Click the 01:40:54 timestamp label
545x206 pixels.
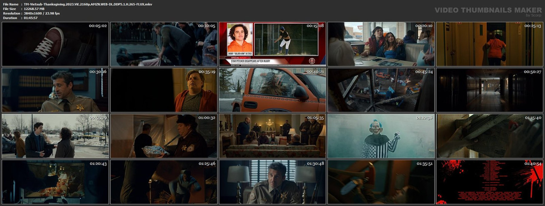532,164
